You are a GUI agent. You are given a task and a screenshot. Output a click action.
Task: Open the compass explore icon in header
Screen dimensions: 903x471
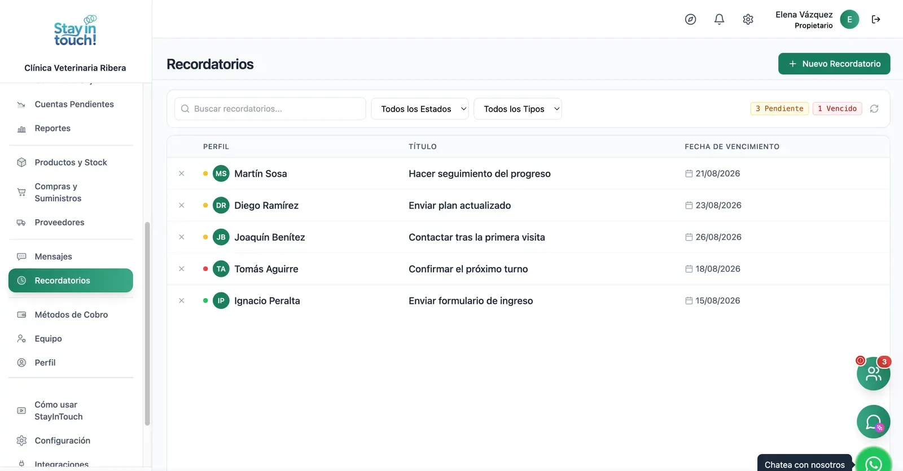point(690,19)
